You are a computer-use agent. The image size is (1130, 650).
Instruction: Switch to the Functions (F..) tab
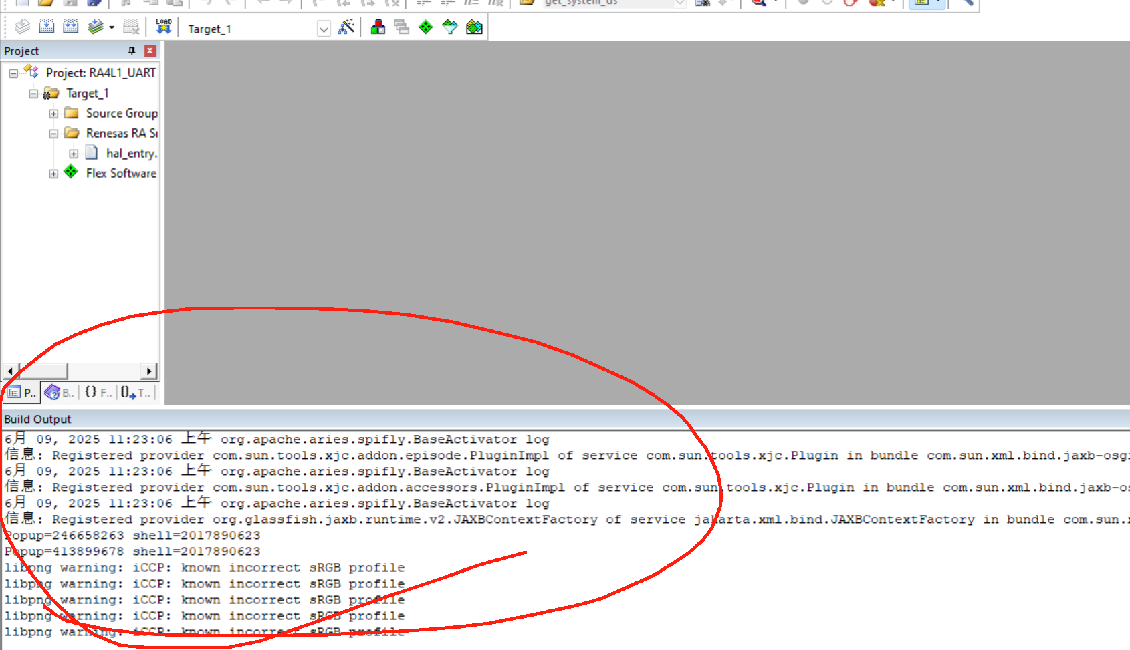pos(98,393)
